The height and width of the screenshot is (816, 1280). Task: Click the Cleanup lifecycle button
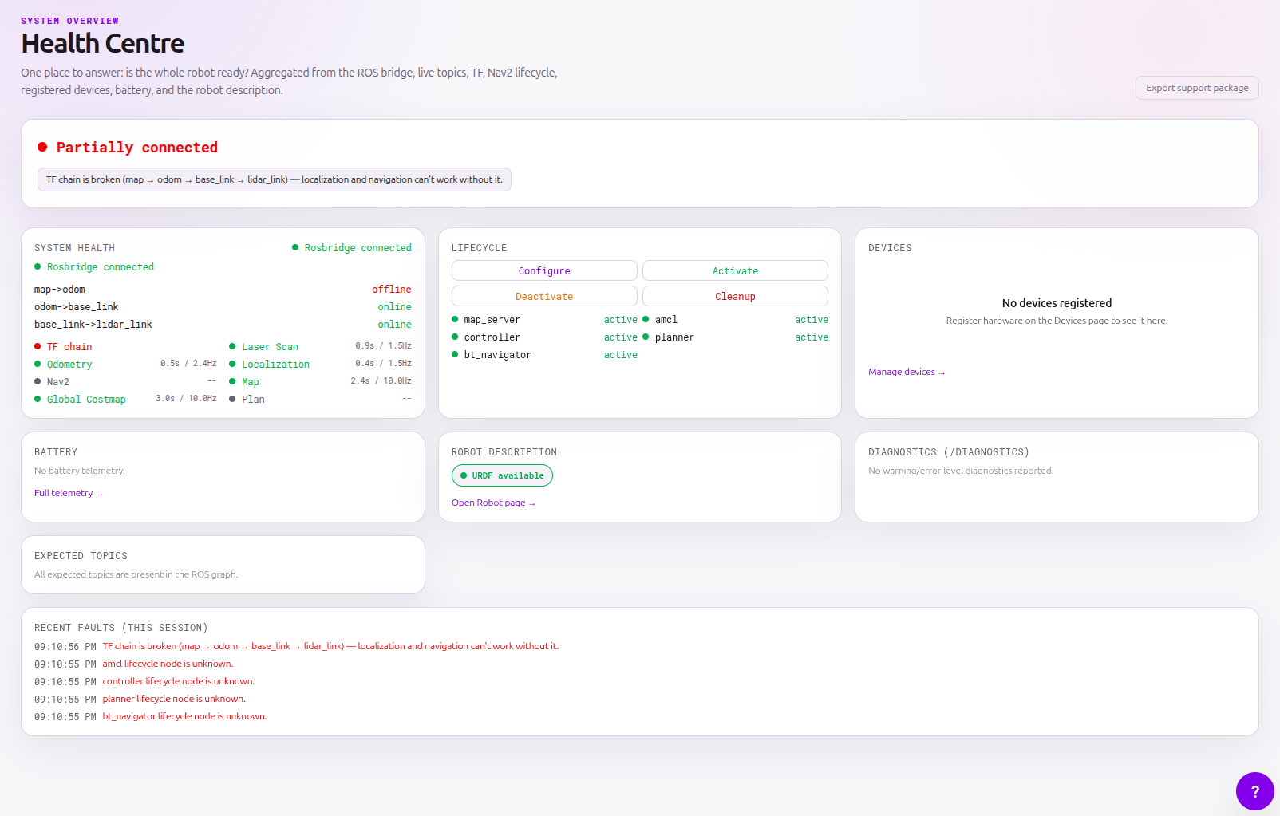tap(735, 296)
